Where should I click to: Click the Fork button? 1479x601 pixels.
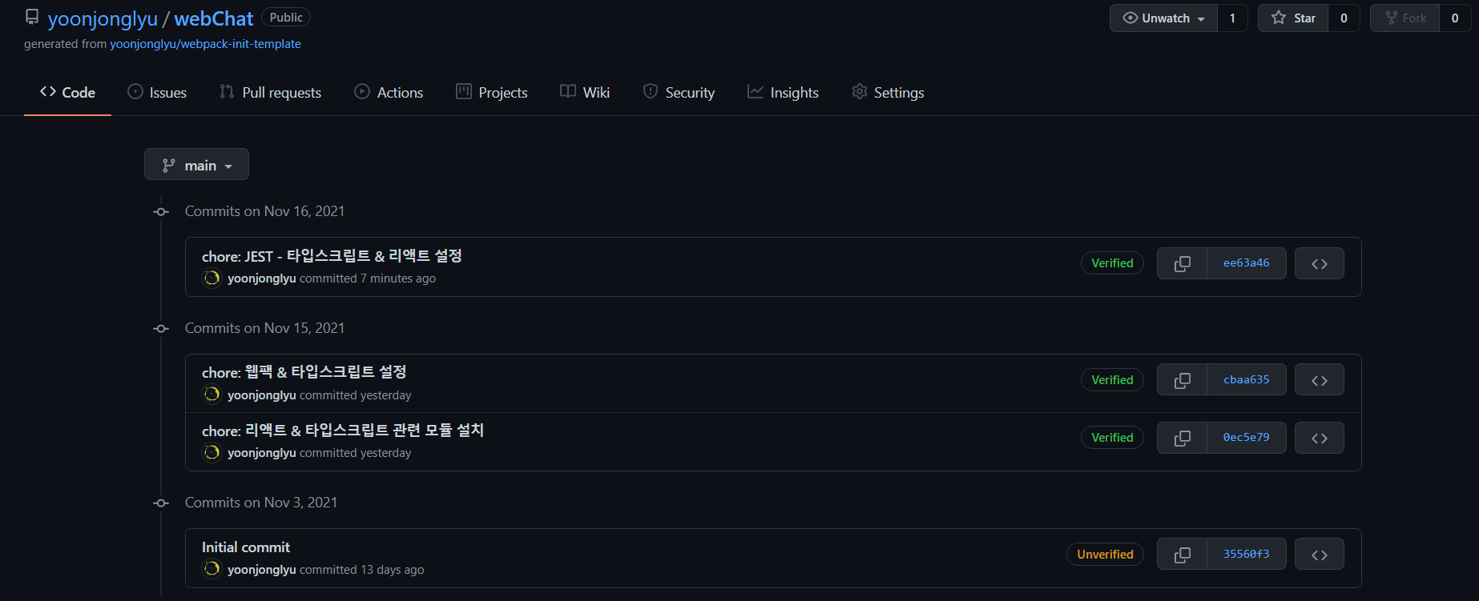pos(1405,18)
